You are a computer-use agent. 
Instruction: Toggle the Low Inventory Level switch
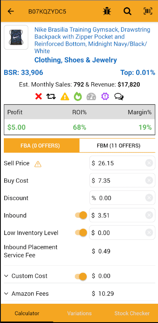(81, 233)
